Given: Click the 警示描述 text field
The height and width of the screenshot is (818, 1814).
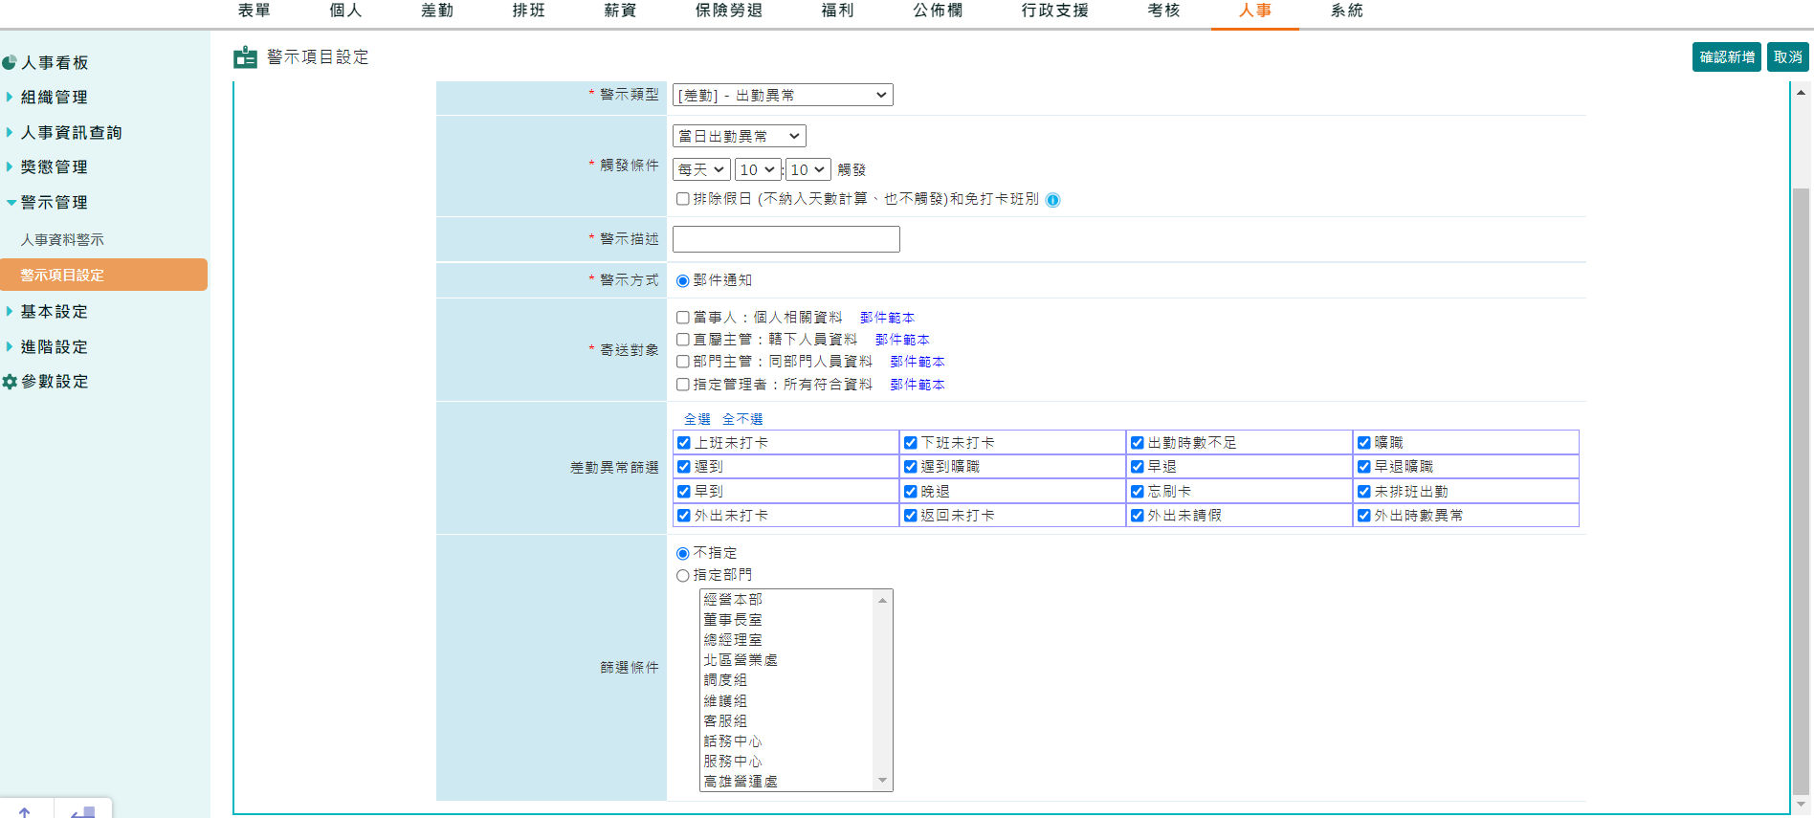Looking at the screenshot, I should [785, 239].
